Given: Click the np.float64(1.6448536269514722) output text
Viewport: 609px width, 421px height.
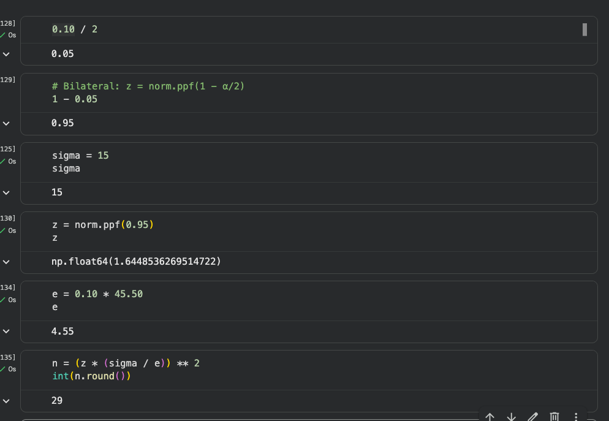Looking at the screenshot, I should click(x=136, y=262).
